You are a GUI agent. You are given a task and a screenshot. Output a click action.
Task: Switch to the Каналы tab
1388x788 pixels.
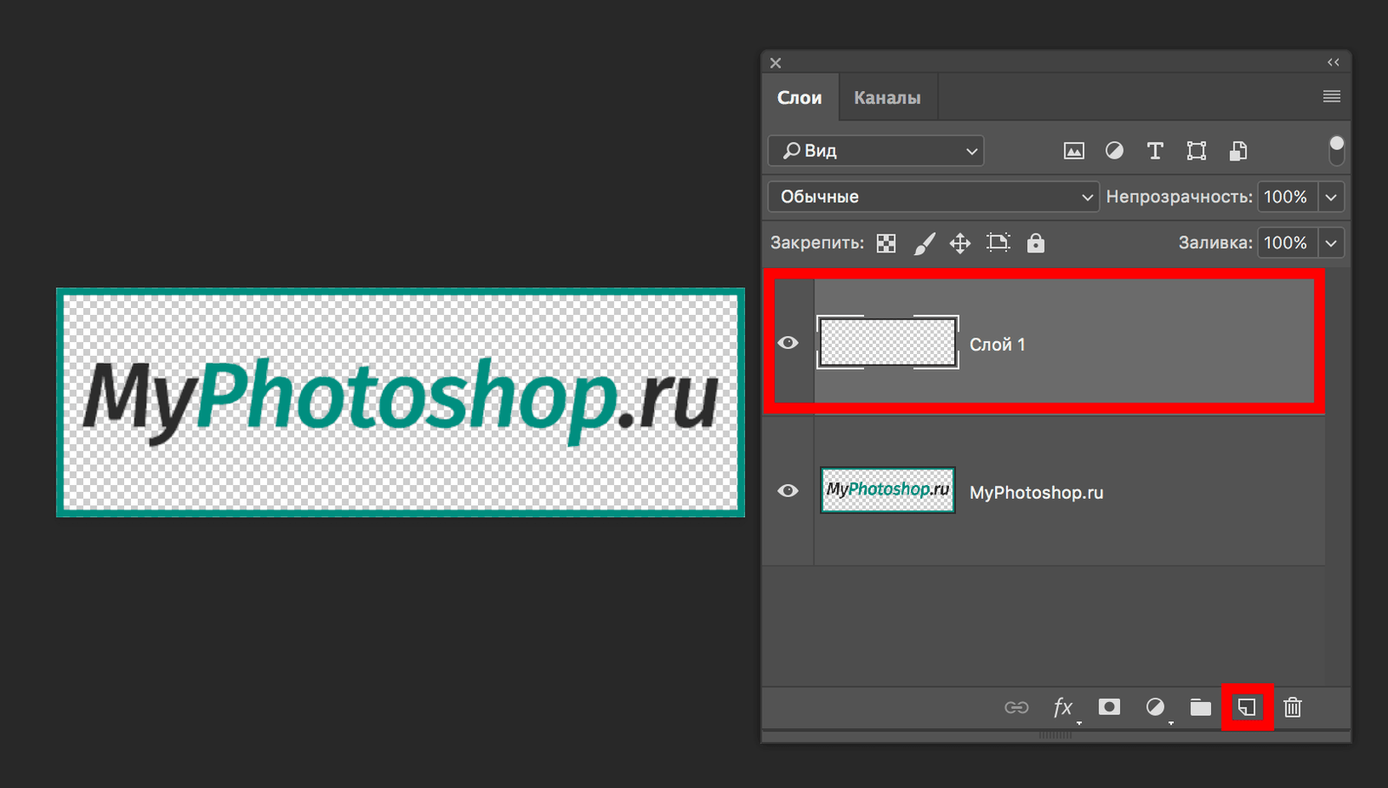click(x=887, y=96)
